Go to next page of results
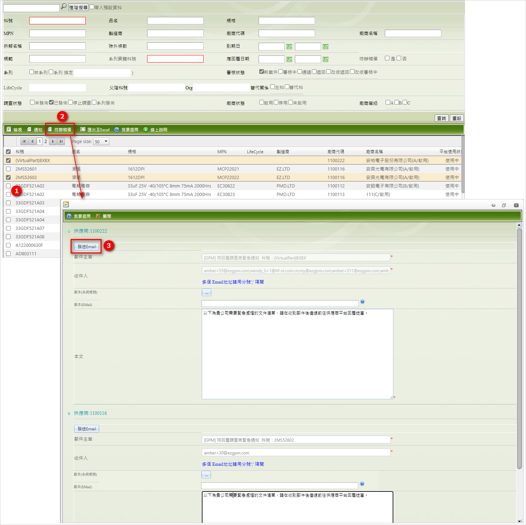The height and width of the screenshot is (525, 526). tap(53, 141)
